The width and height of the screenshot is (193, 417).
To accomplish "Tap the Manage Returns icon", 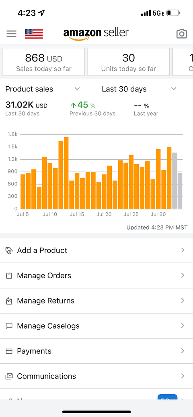I will [9, 301].
